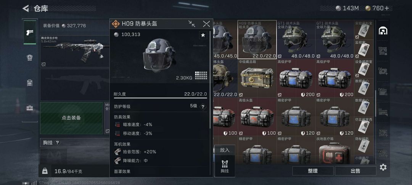
Task: Show help for 防护等级 protection level
Action: 203,107
